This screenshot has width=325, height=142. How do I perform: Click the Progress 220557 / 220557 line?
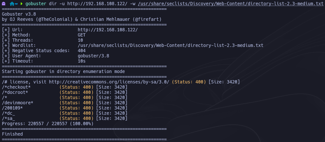[x=47, y=124]
